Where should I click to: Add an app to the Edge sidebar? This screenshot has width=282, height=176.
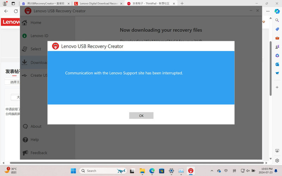(x=277, y=87)
